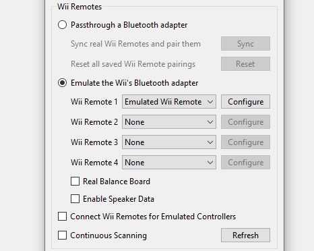Click the Refresh button
The height and width of the screenshot is (251, 314).
tap(245, 235)
